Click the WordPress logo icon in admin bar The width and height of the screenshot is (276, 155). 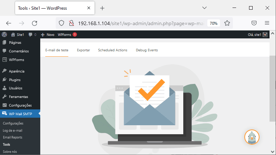(x=4, y=34)
